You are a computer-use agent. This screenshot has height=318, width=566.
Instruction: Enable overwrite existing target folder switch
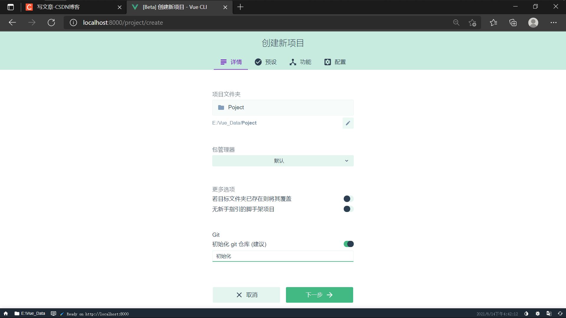[x=348, y=199]
